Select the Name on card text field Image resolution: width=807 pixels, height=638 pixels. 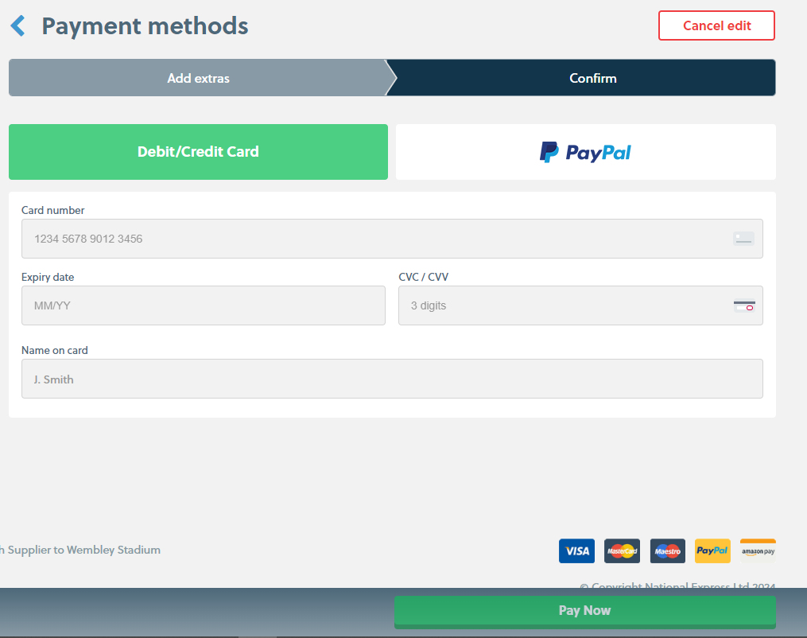(x=391, y=379)
